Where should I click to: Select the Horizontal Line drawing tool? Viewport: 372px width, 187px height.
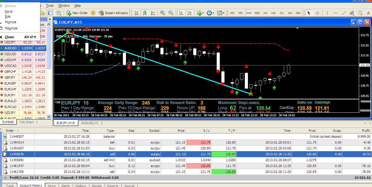coord(336,13)
